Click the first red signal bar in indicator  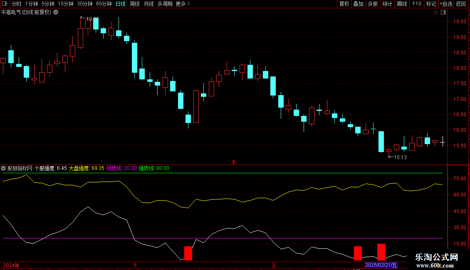pyautogui.click(x=188, y=253)
